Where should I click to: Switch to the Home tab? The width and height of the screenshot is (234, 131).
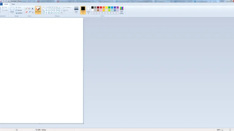[x=6, y=4]
